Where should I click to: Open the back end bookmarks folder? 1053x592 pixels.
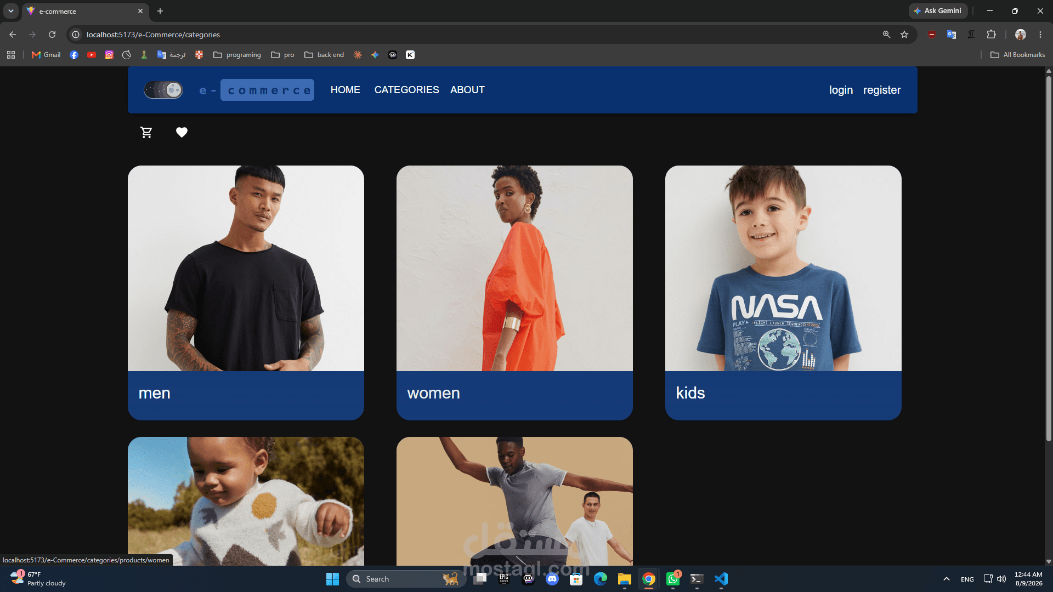click(324, 55)
